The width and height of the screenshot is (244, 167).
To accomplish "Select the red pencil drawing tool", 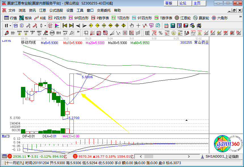I will [x=7, y=33].
